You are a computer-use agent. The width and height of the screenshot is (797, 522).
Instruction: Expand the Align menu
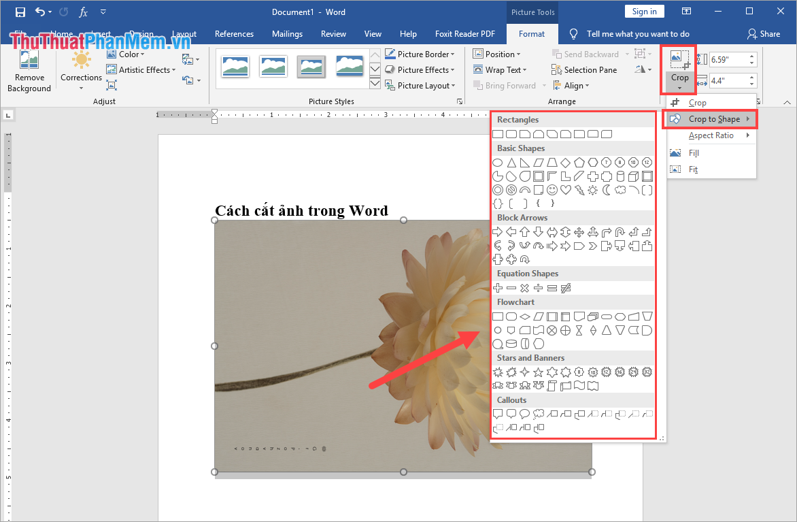571,86
